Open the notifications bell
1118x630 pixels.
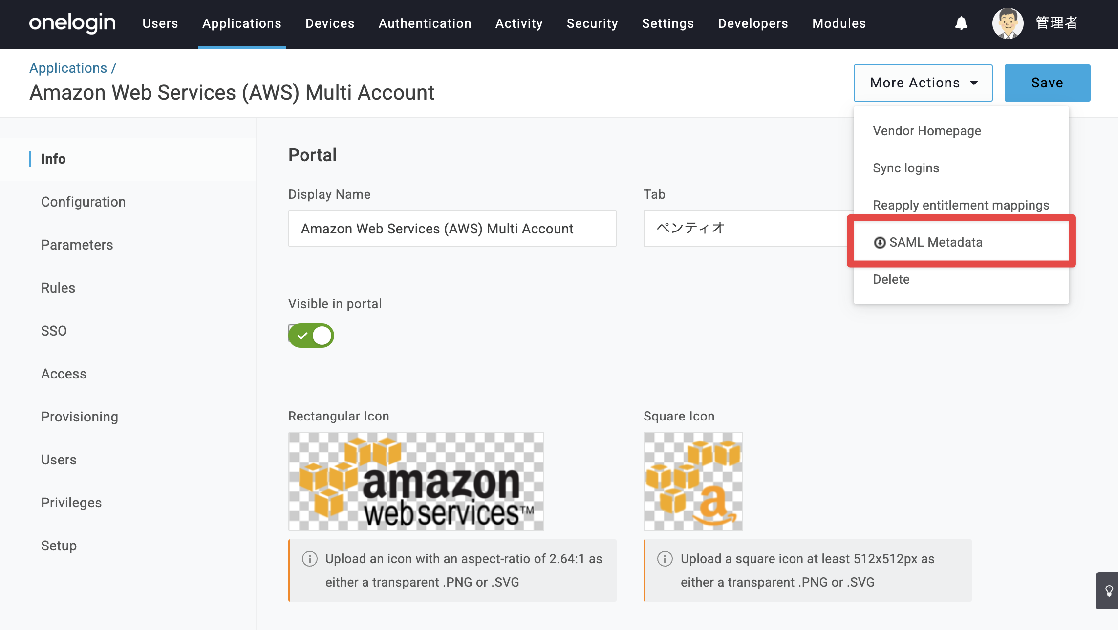click(x=961, y=23)
